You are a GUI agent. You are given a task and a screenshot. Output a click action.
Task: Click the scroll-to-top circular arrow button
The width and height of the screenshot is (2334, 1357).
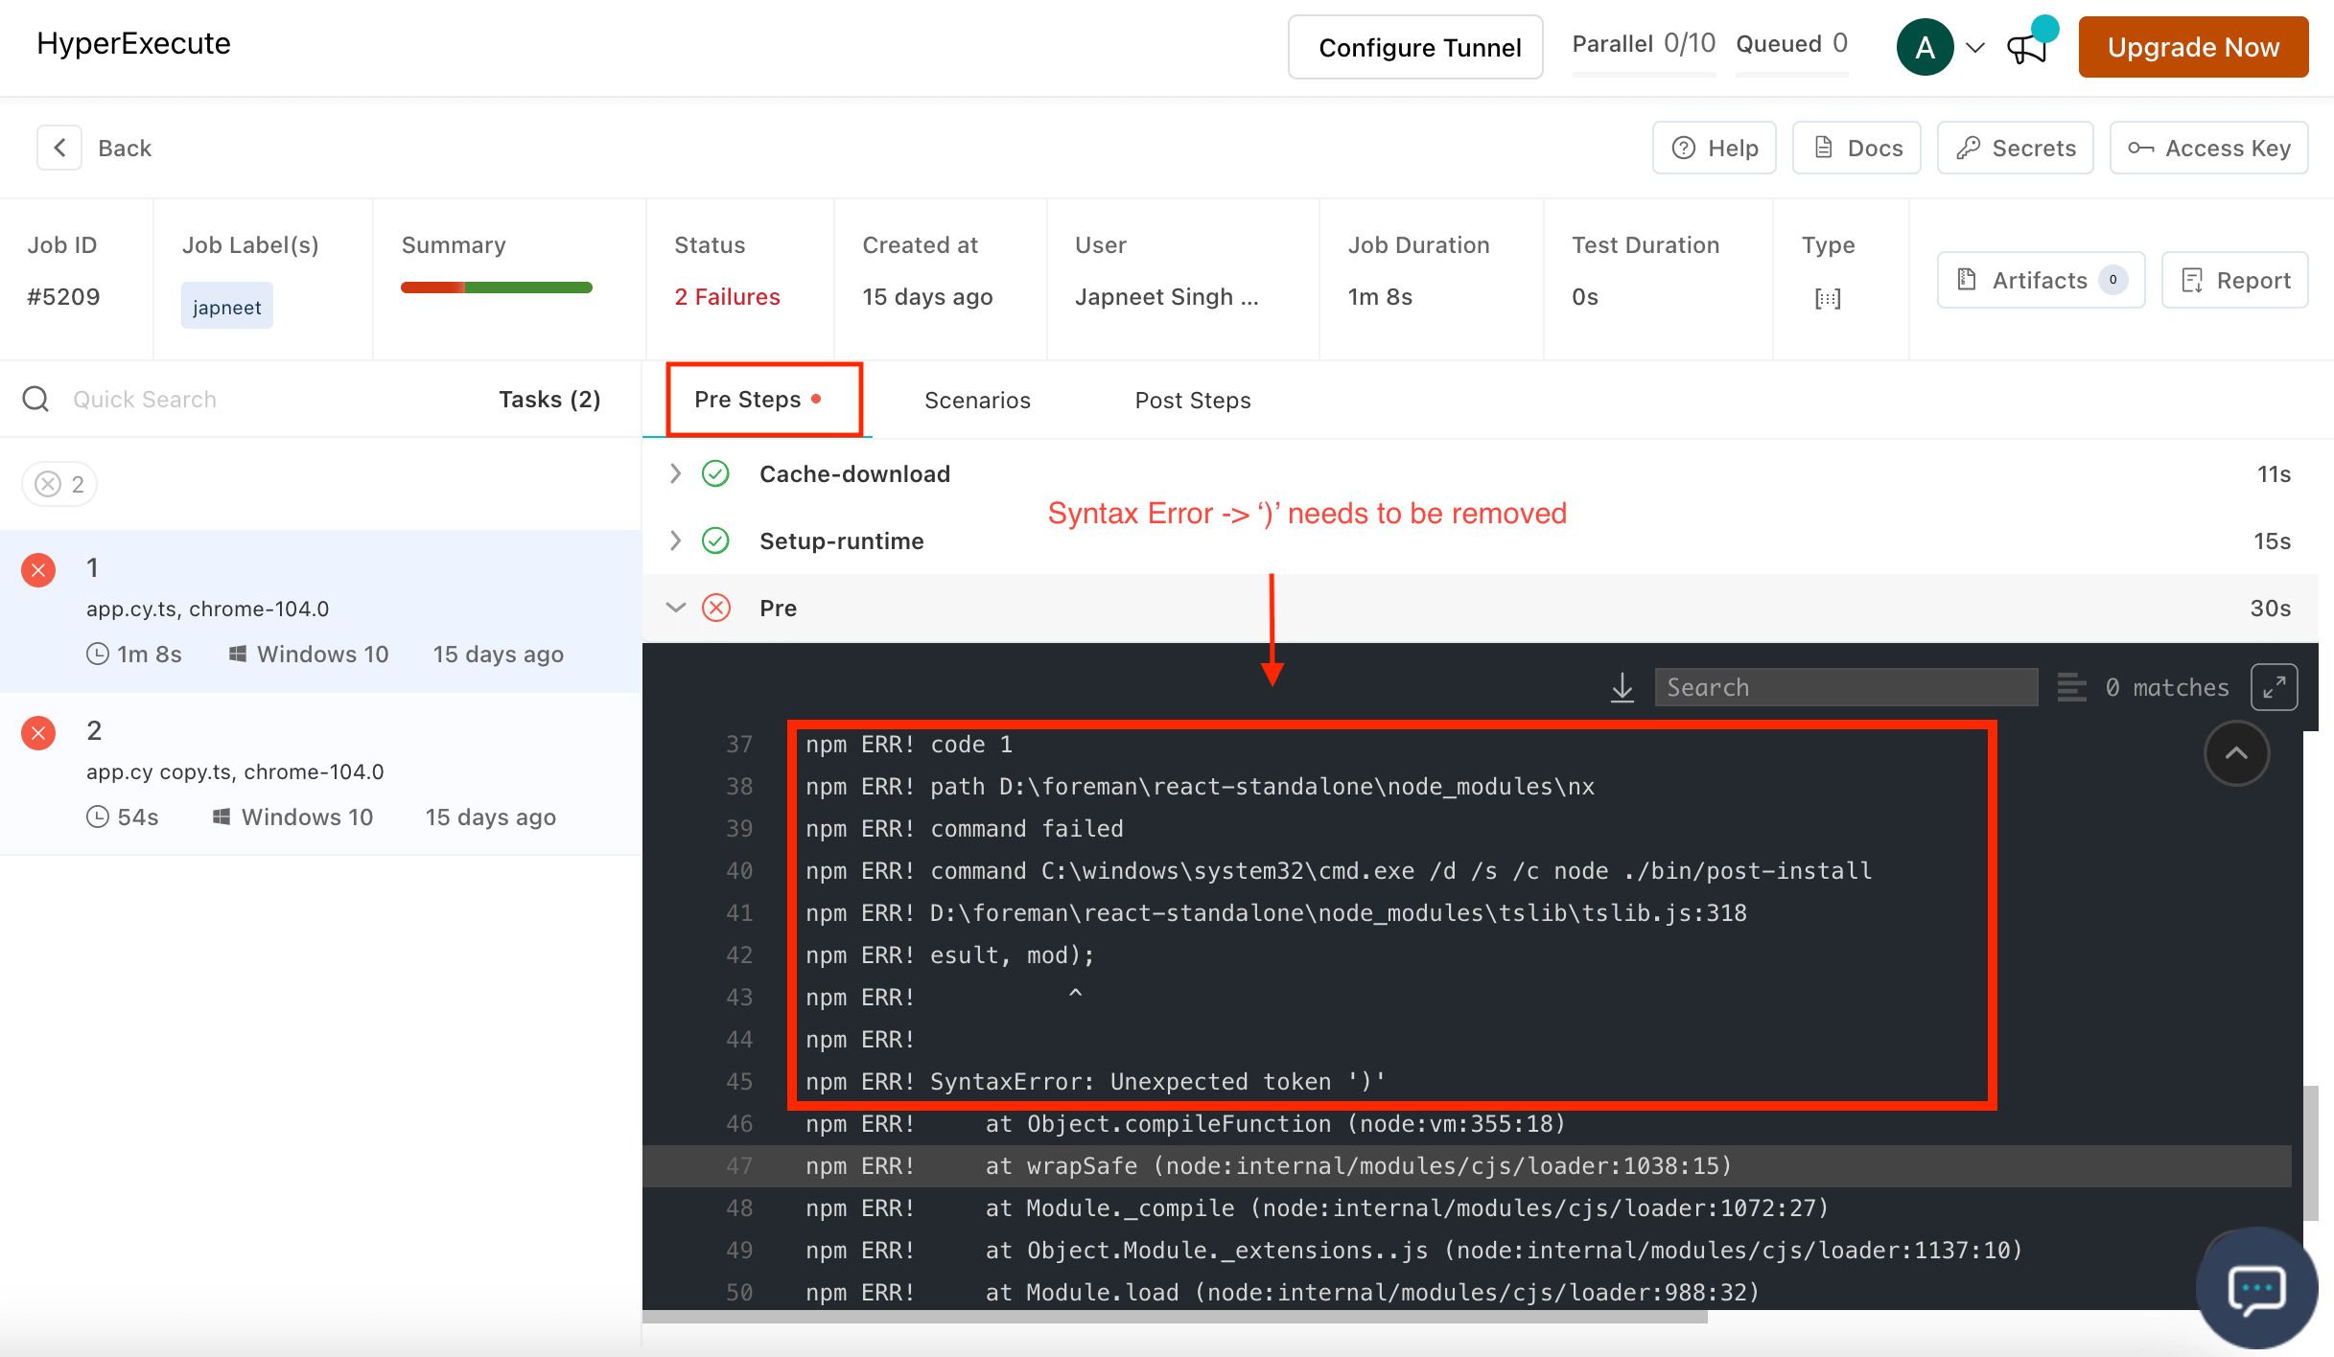pos(2235,753)
